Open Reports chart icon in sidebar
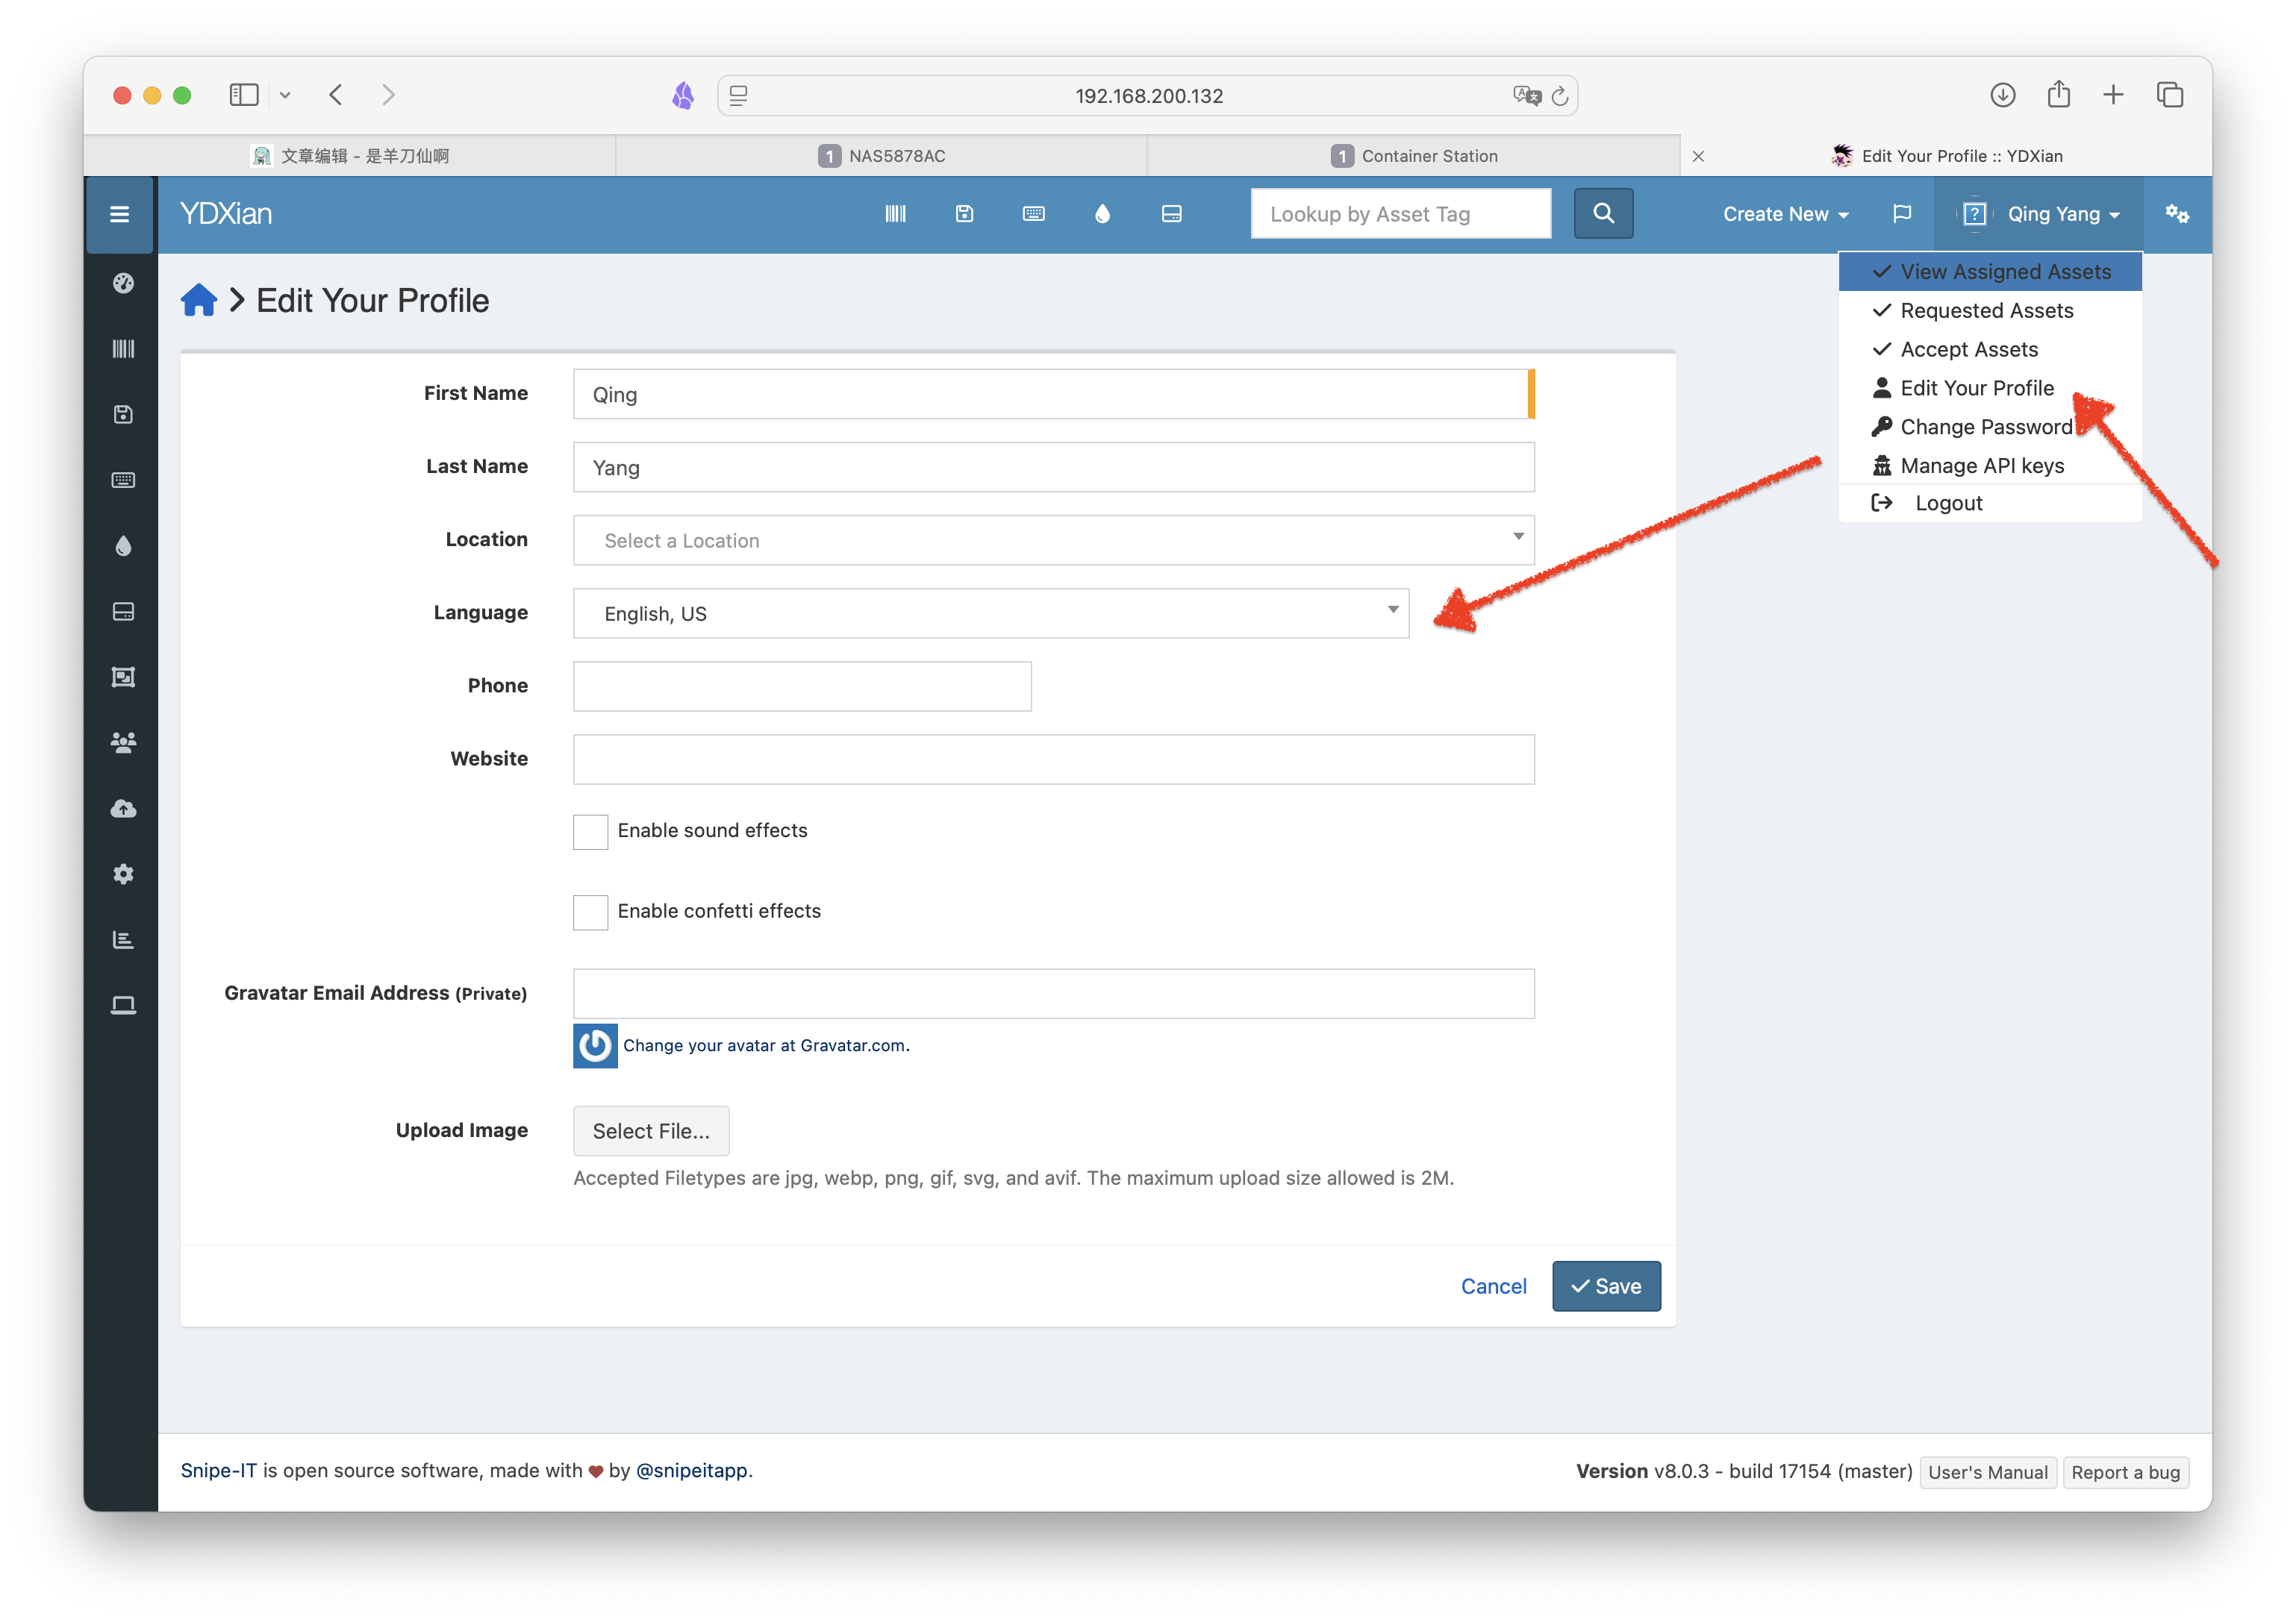 point(123,939)
